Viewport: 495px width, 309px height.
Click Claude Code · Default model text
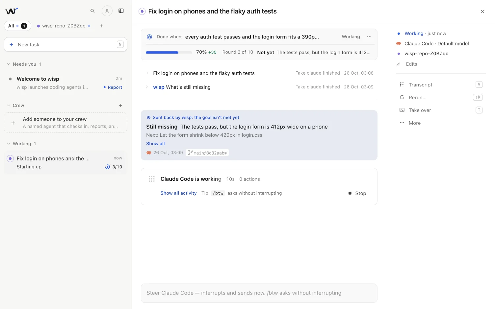pos(436,43)
